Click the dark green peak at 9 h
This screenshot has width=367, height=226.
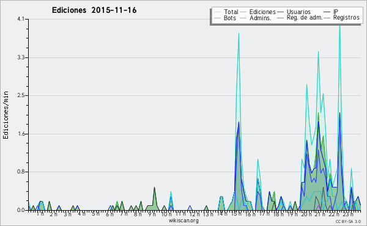pos(154,188)
